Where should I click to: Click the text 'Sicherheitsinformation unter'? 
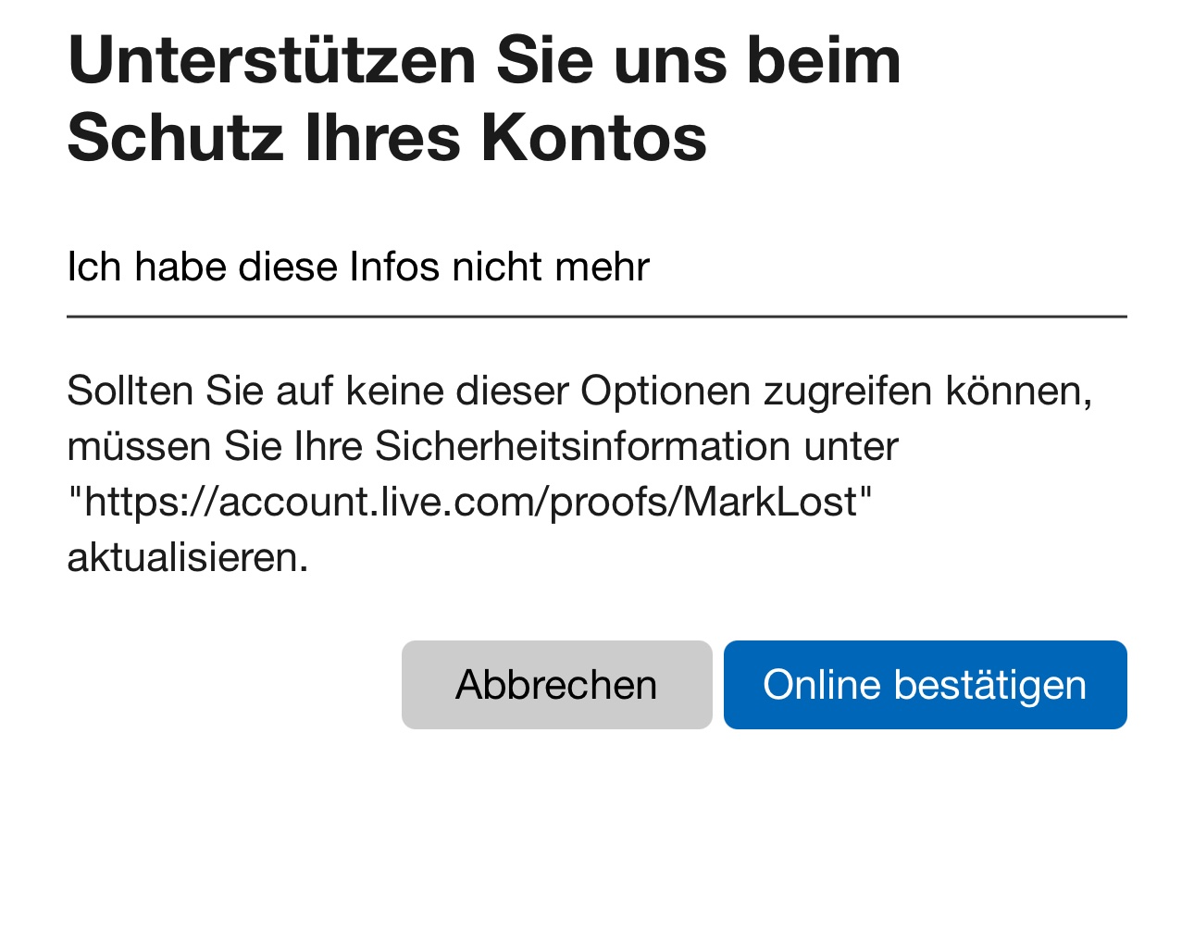637,446
